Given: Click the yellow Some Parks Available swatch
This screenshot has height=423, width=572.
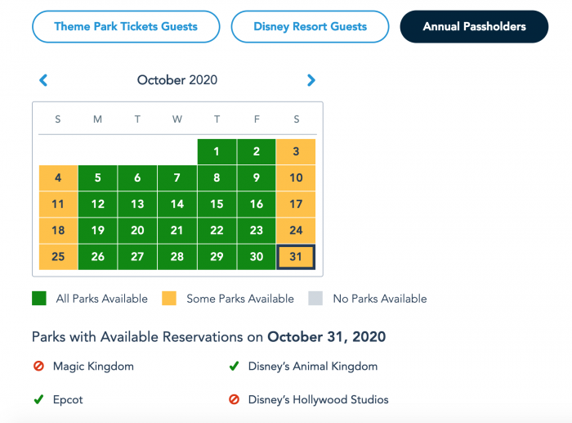Looking at the screenshot, I should coord(169,298).
